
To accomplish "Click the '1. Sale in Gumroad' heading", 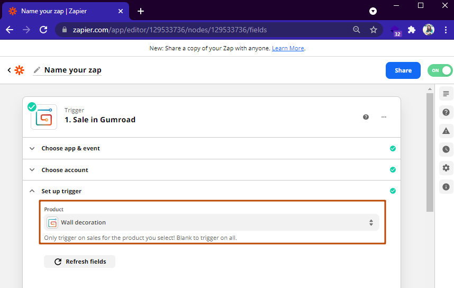I will pyautogui.click(x=100, y=120).
